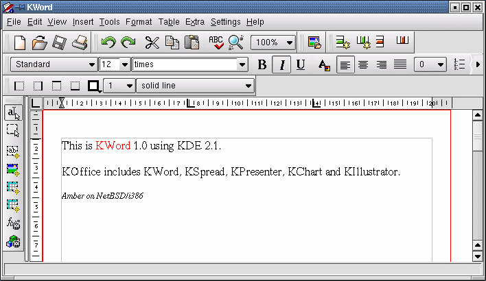Open the 100% zoom dropdown
Viewport: 486px width, 281px height.
click(273, 42)
